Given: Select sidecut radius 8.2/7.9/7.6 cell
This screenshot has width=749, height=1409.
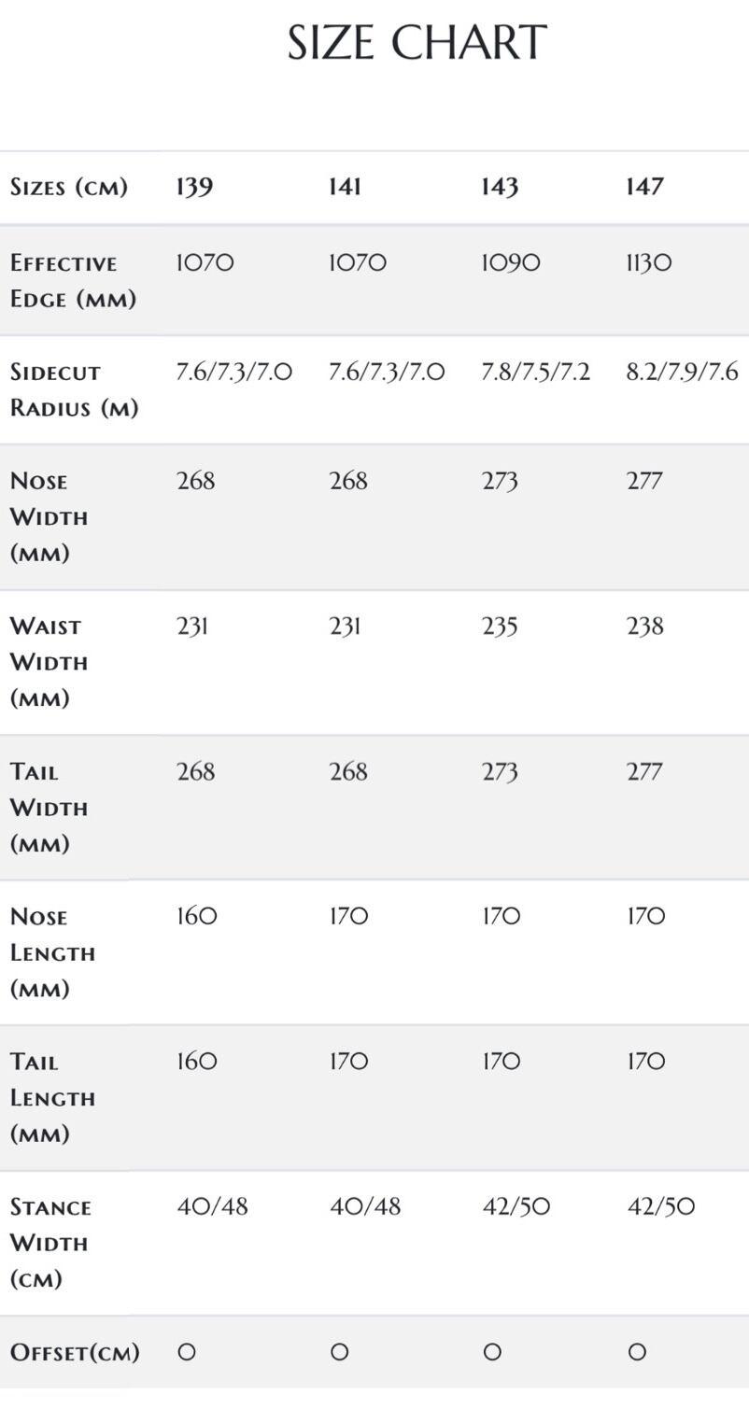Looking at the screenshot, I should tap(682, 373).
